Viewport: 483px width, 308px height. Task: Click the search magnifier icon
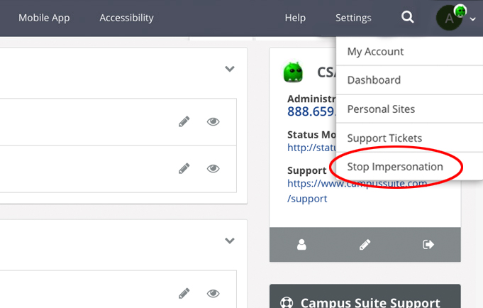(408, 18)
